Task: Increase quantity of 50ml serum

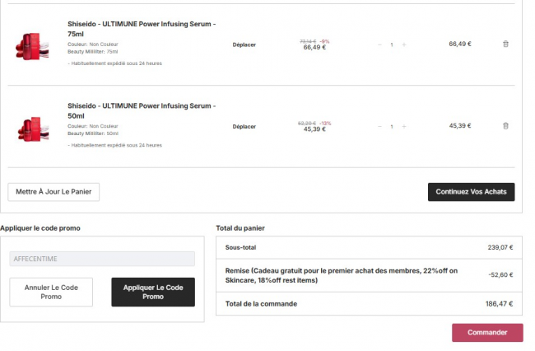Action: pos(404,127)
